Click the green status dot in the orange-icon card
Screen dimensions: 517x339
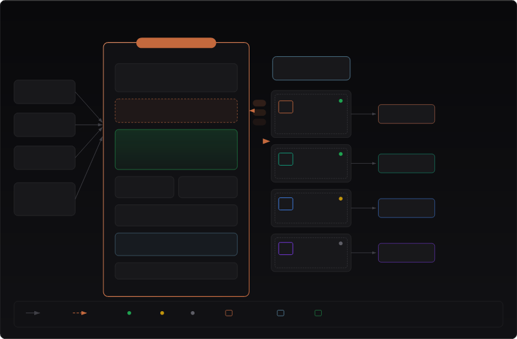(341, 101)
